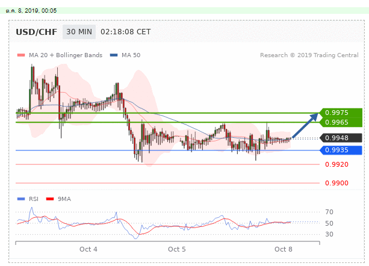Image resolution: width=369 pixels, height=266 pixels.
Task: Click the RSI 70 axis value
Action: point(329,212)
